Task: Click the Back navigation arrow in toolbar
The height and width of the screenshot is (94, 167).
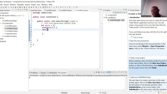Action: tap(67, 7)
